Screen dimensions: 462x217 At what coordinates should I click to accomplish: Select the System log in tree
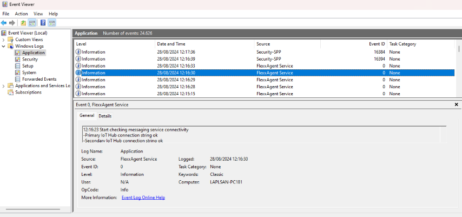tap(29, 73)
